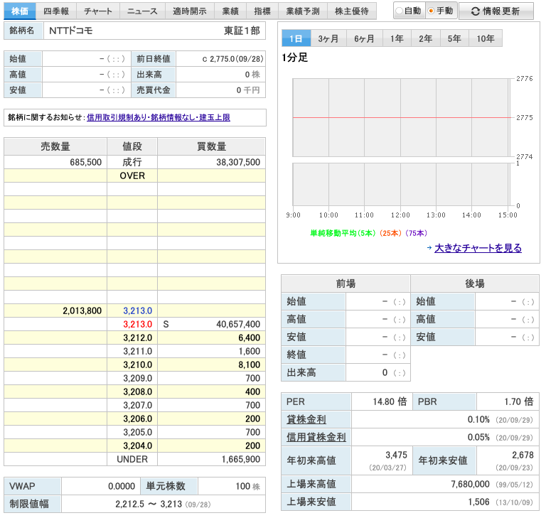Click the OVER row in order book
The height and width of the screenshot is (518, 546).
[x=135, y=176]
